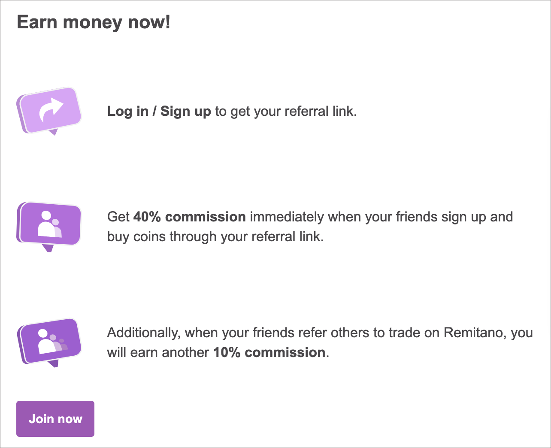Click the sentence mentioning friends sign up
Image resolution: width=551 pixels, height=448 pixels.
(310, 217)
